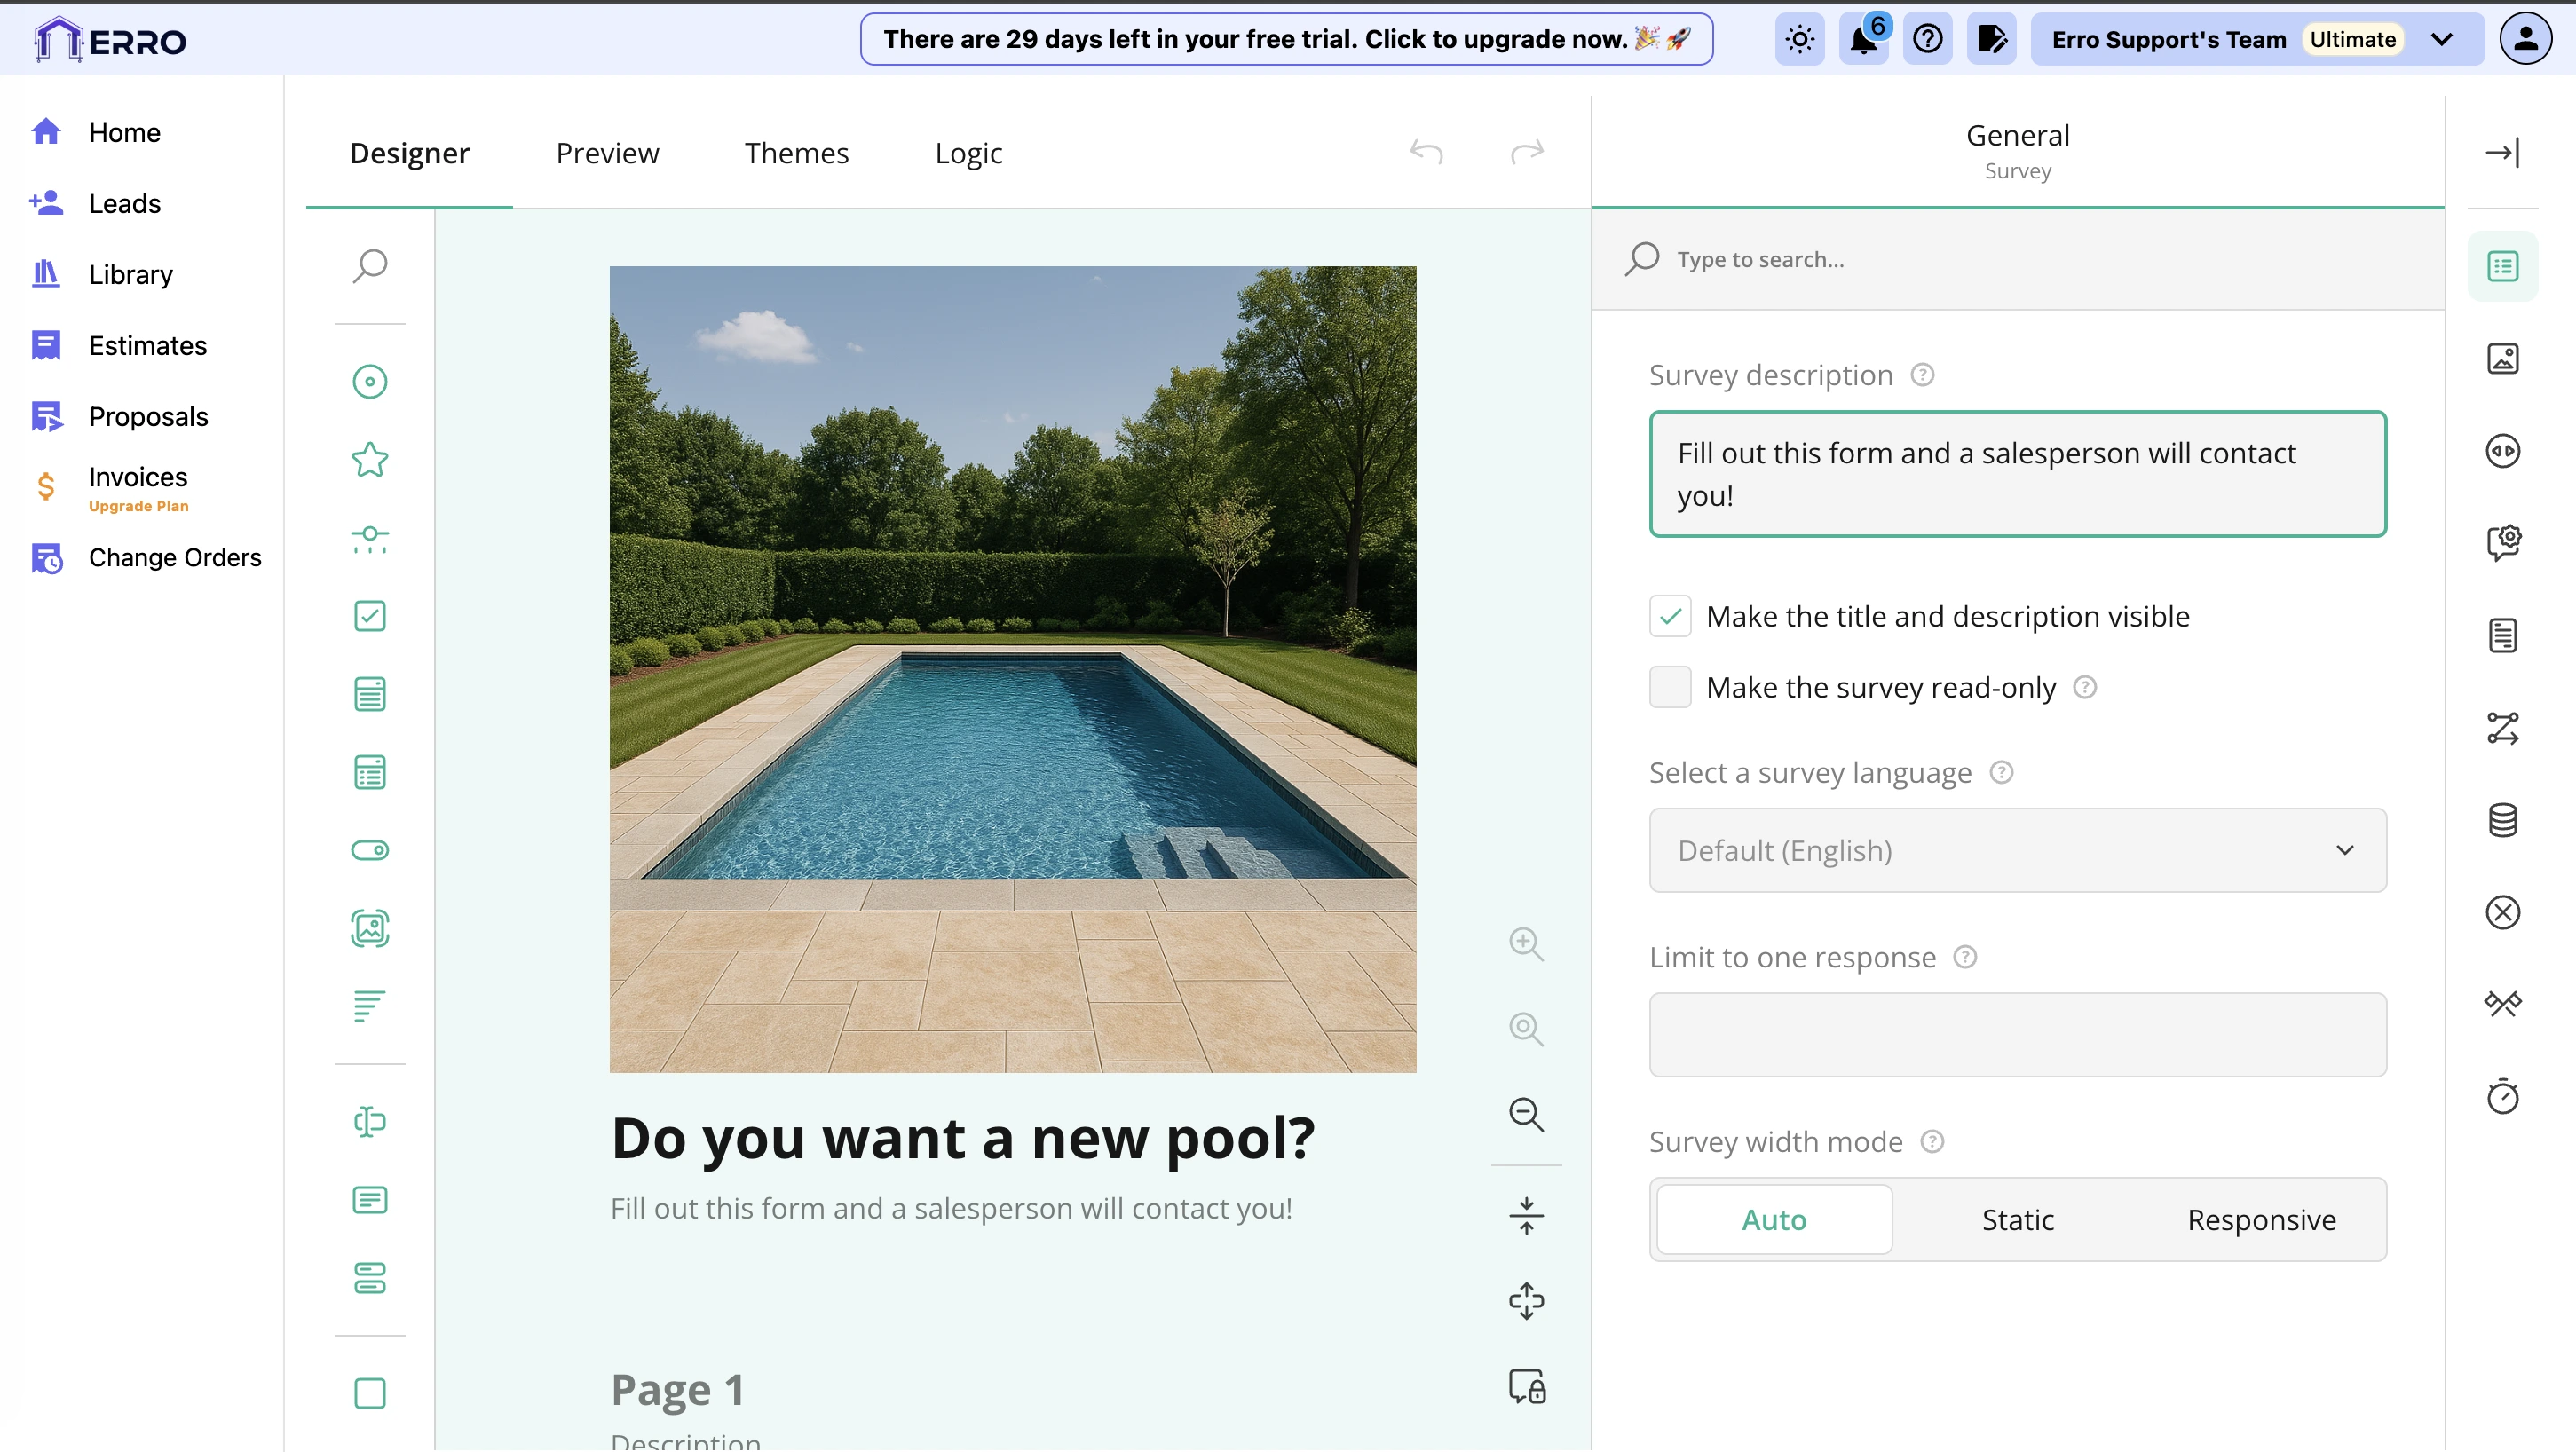Collapse the property panel arrow icon
Image resolution: width=2576 pixels, height=1452 pixels.
pos(2502,153)
